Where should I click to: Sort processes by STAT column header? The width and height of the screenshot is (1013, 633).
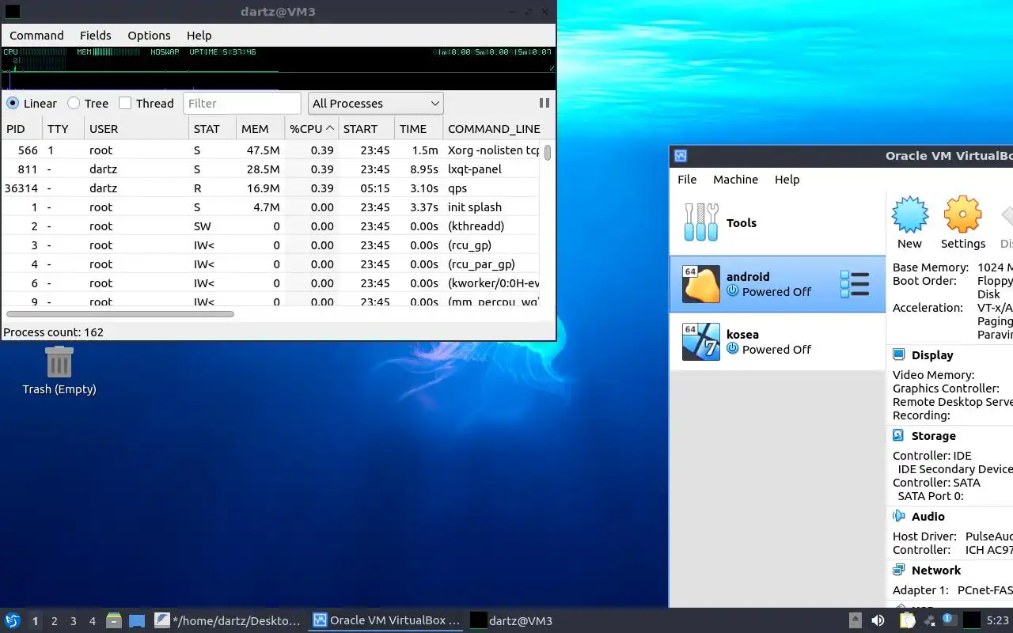pos(212,128)
